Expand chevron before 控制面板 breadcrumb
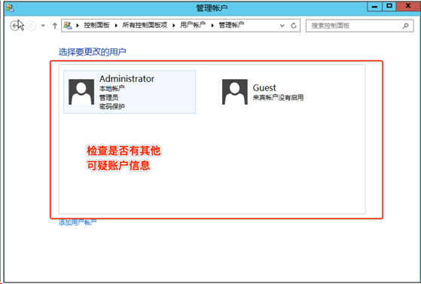Screen dimensions: 421x284 (x=78, y=26)
